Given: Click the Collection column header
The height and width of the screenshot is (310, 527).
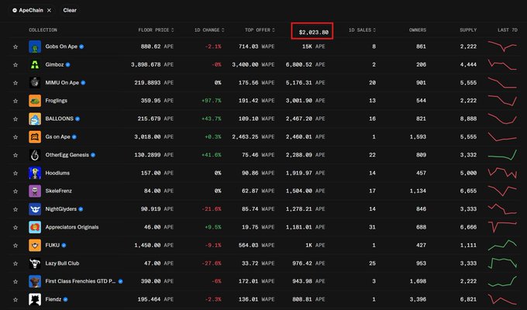Looking at the screenshot, I should [x=43, y=30].
